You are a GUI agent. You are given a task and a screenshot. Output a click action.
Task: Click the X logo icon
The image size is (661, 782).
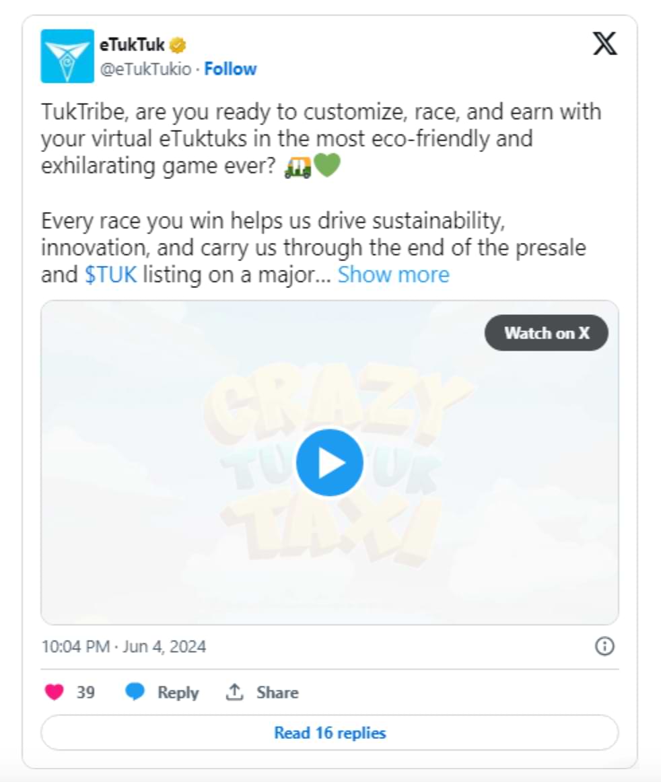coord(604,44)
